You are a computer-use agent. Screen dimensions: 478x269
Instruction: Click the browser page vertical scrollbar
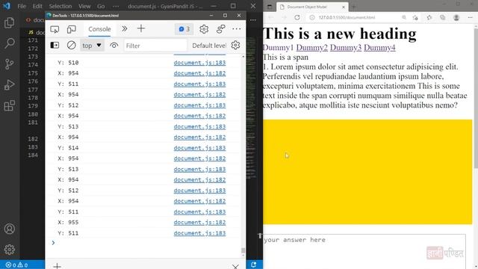click(475, 98)
